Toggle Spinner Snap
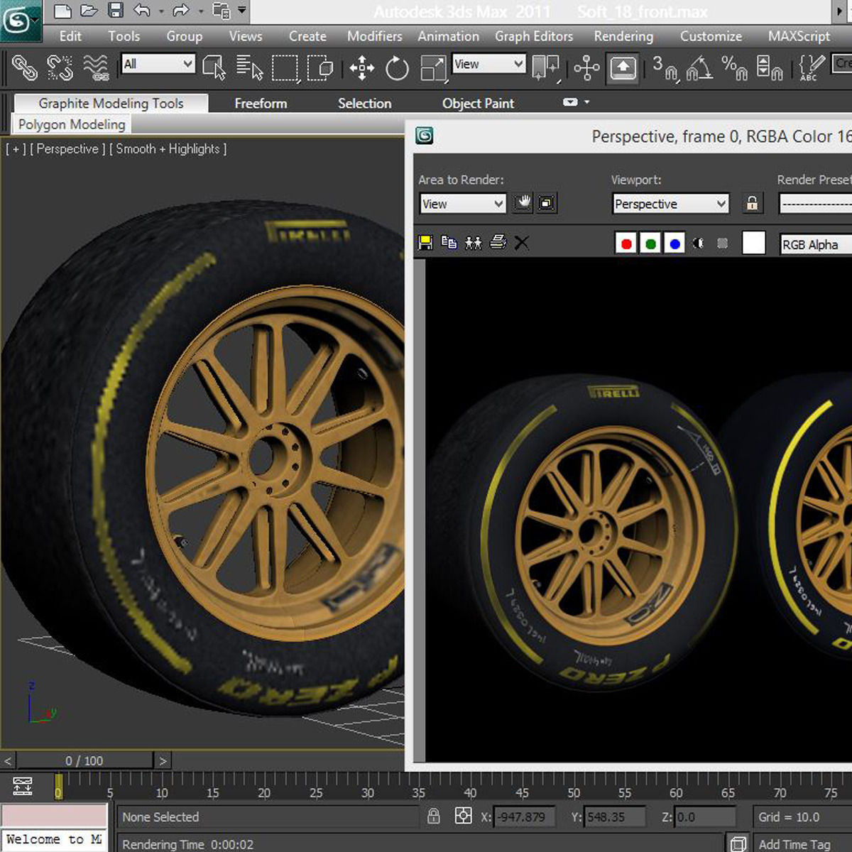This screenshot has height=852, width=852. [x=769, y=68]
